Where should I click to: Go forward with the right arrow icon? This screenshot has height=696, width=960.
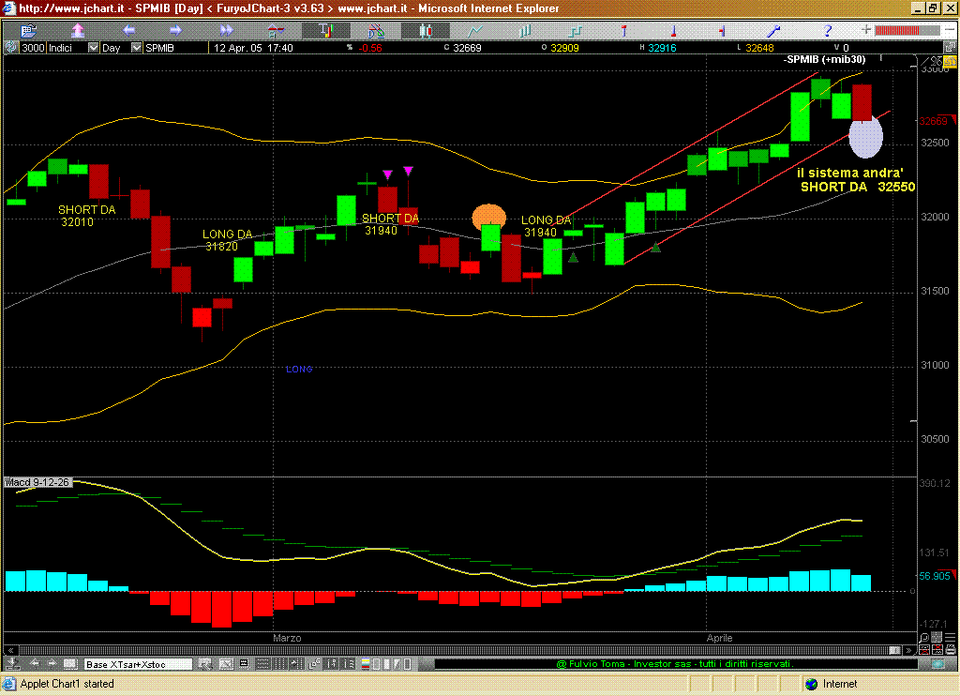(x=175, y=29)
